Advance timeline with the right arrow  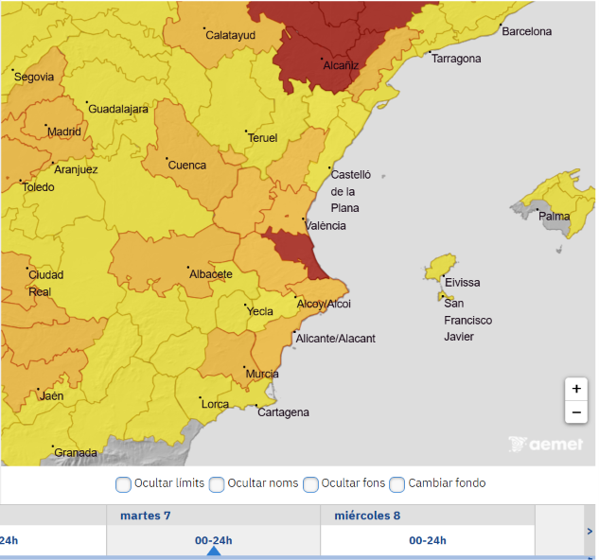coord(590,532)
